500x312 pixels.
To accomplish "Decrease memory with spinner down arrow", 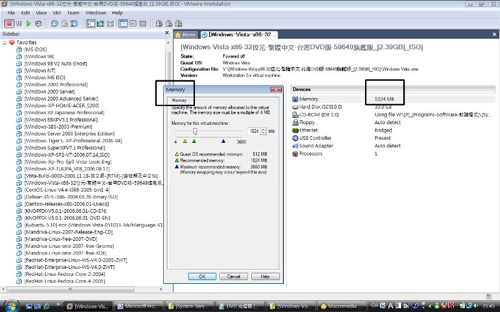I will tap(263, 133).
